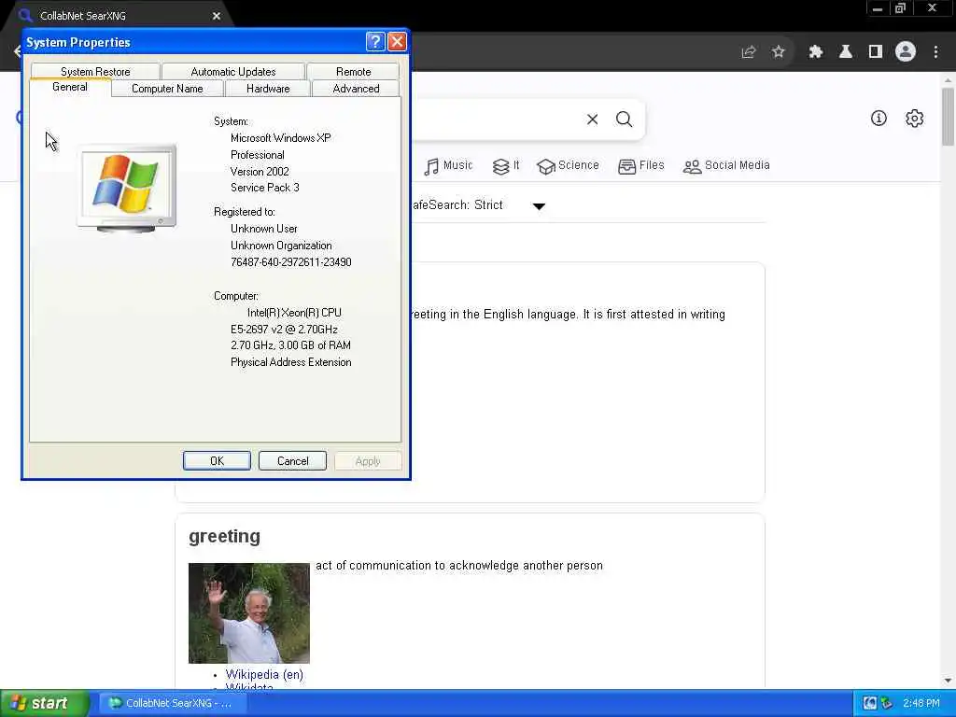Image resolution: width=956 pixels, height=717 pixels.
Task: Click the taskbar clock showing 2:48 PM
Action: coord(921,703)
